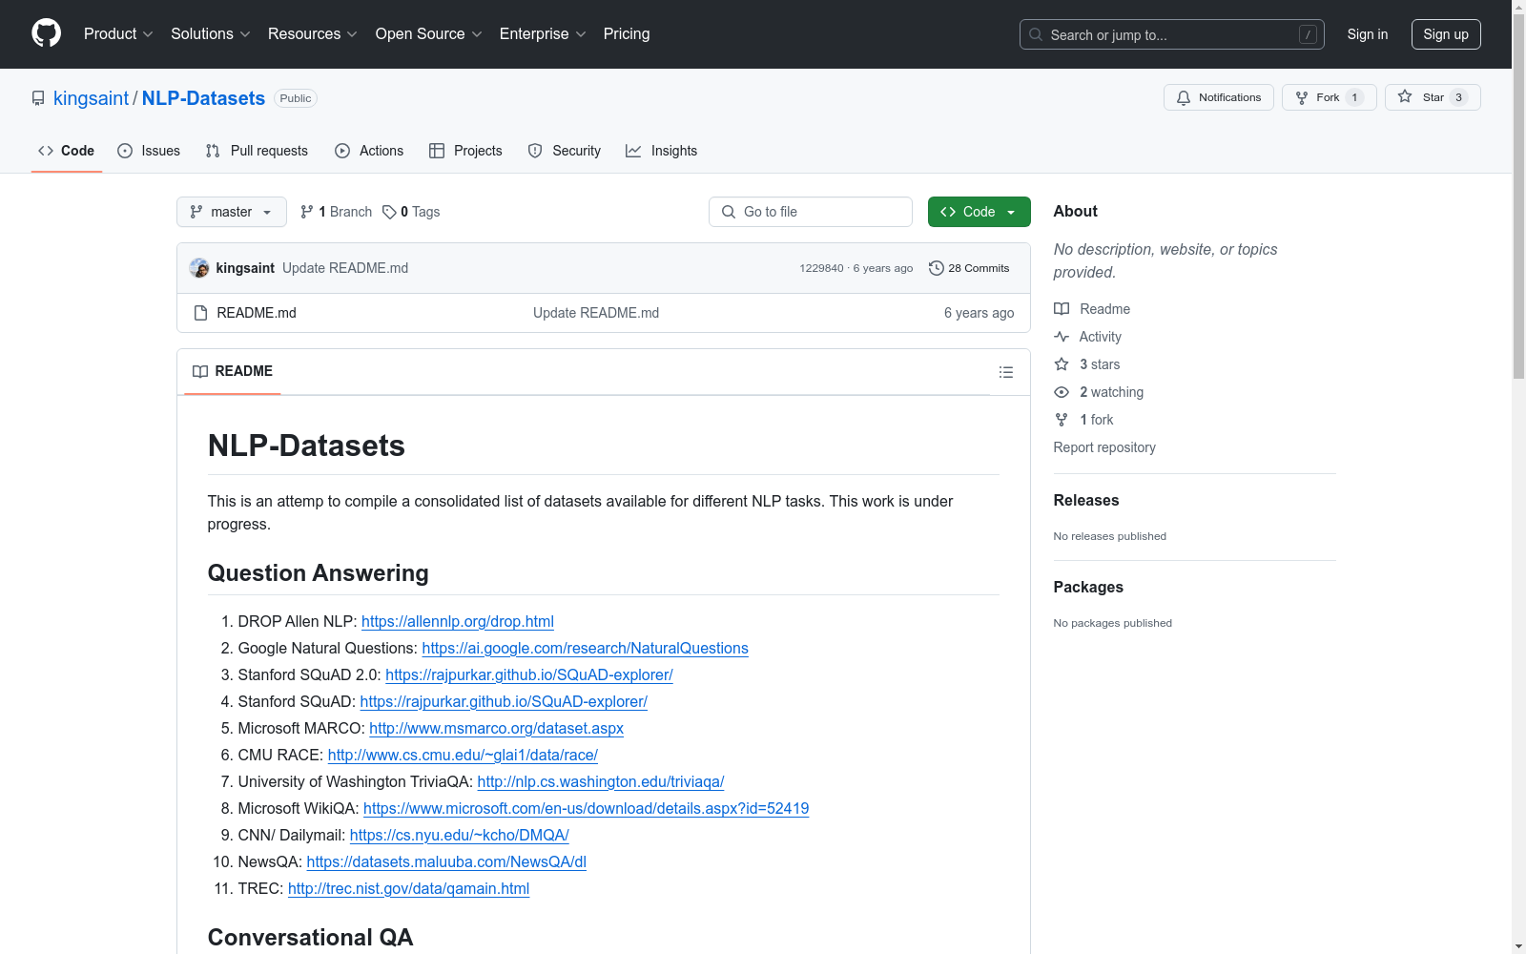
Task: Expand the Product menu
Action: click(x=118, y=34)
